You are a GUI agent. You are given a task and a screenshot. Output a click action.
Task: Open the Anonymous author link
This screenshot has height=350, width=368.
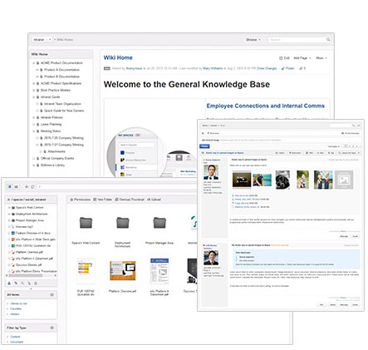(x=134, y=68)
